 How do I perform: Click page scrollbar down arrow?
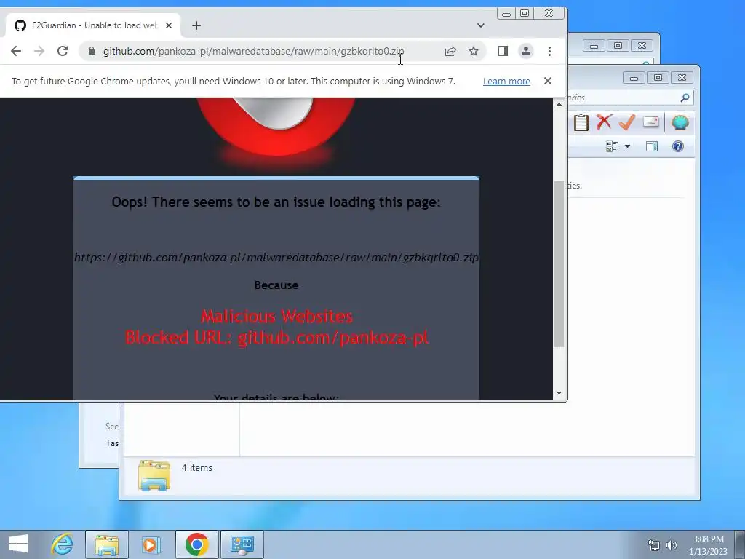[559, 393]
